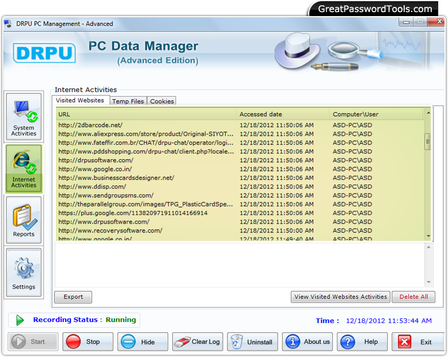Sort by URL column header
The height and width of the screenshot is (357, 448).
click(x=146, y=114)
